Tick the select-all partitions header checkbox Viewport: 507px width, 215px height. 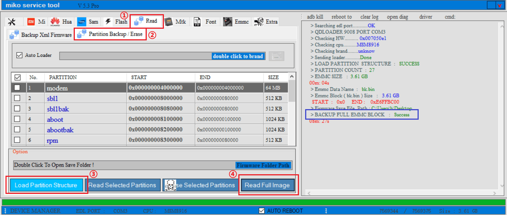click(x=17, y=77)
